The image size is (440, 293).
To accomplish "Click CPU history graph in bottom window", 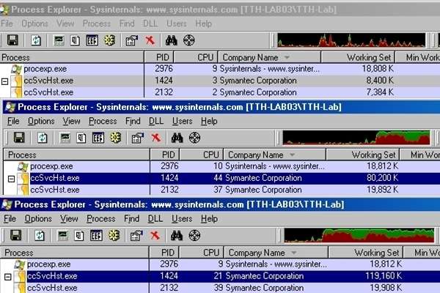I will click(359, 235).
